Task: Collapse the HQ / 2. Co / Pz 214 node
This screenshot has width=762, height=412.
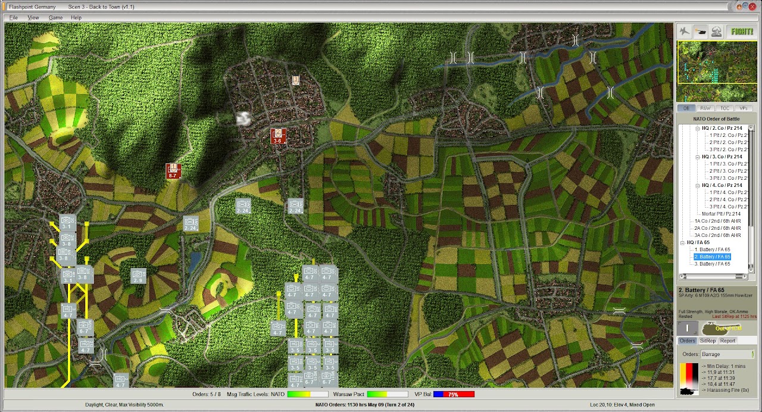Action: (x=697, y=129)
